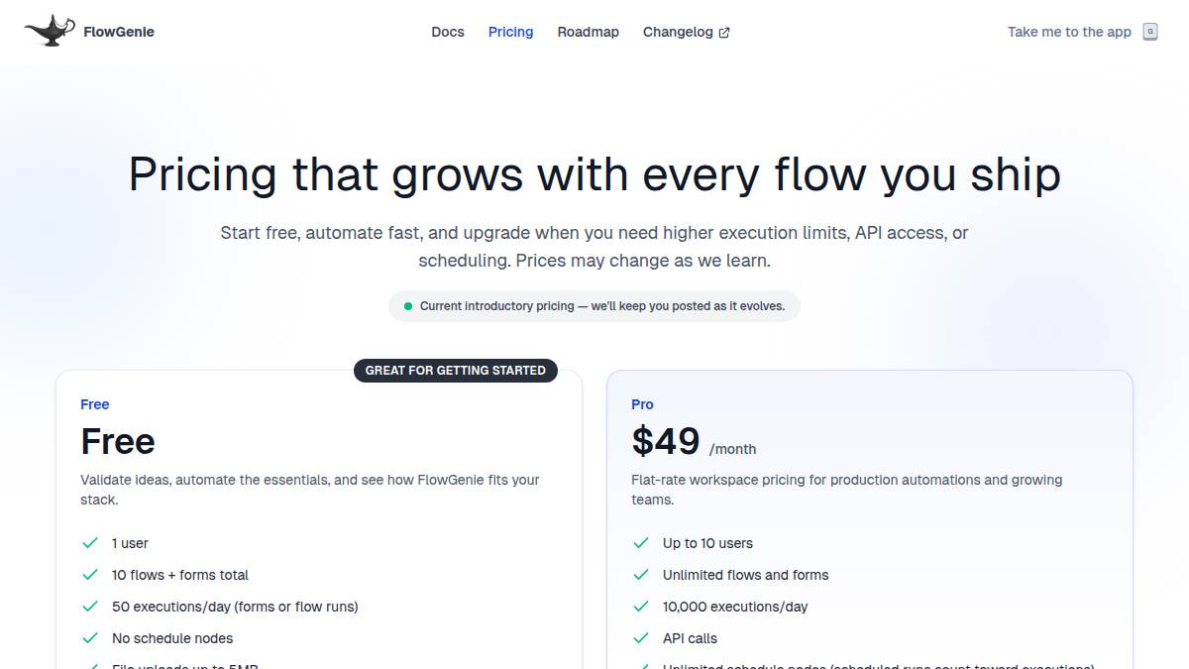Click the checkmark beside "API calls"
The width and height of the screenshot is (1189, 669).
coord(641,638)
